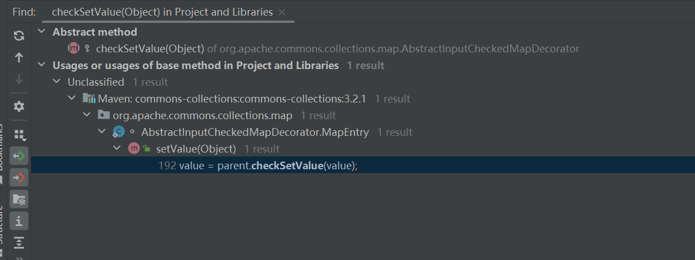Click the Rerun refresh icon

(19, 36)
